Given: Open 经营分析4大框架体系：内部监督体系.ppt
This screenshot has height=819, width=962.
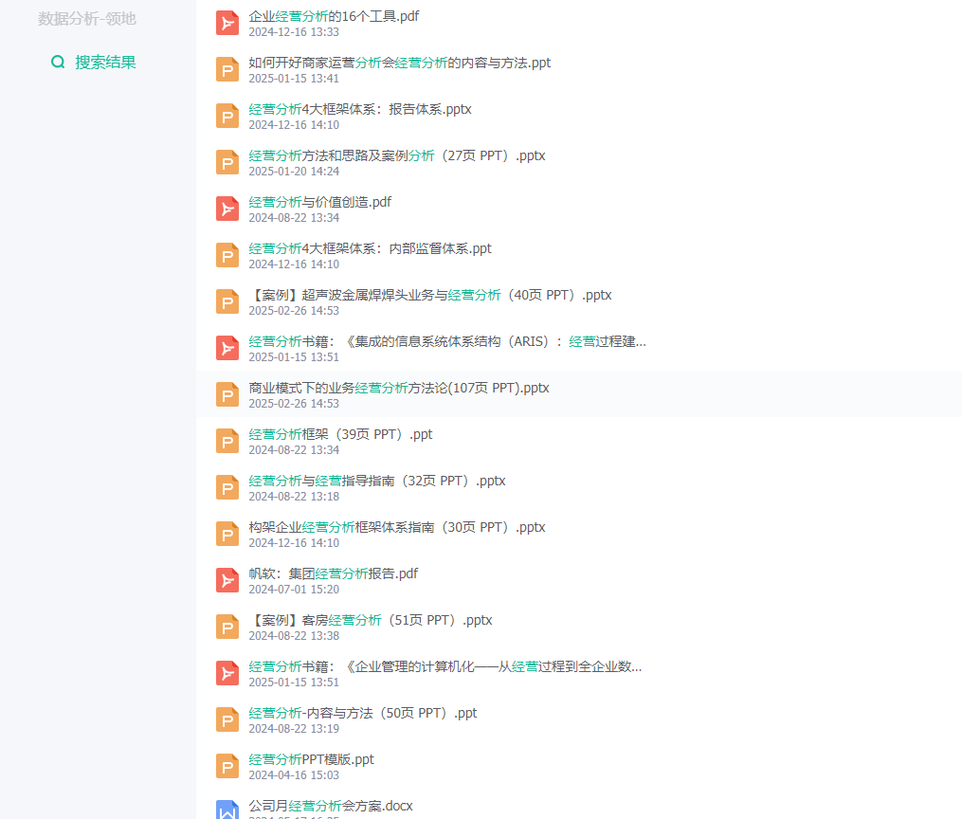Looking at the screenshot, I should click(370, 248).
